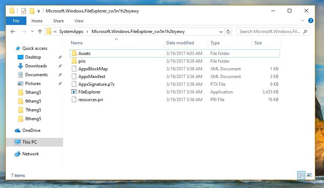Unpin Documents using its pin icon
Screen dimensions: 324x188
(x=60, y=75)
